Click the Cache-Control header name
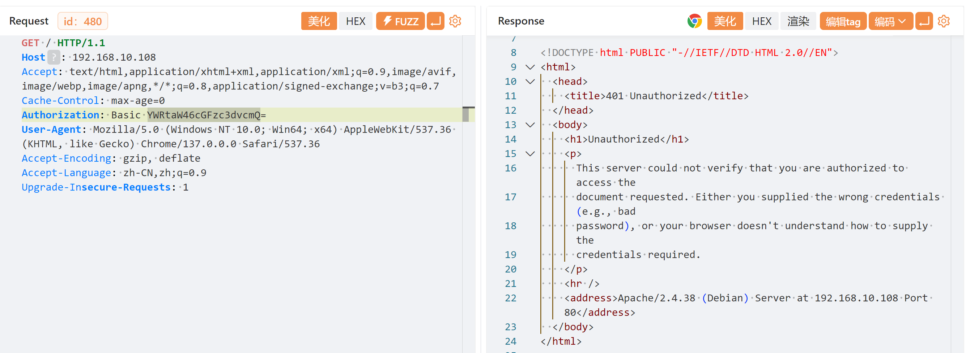The image size is (966, 353). (60, 101)
